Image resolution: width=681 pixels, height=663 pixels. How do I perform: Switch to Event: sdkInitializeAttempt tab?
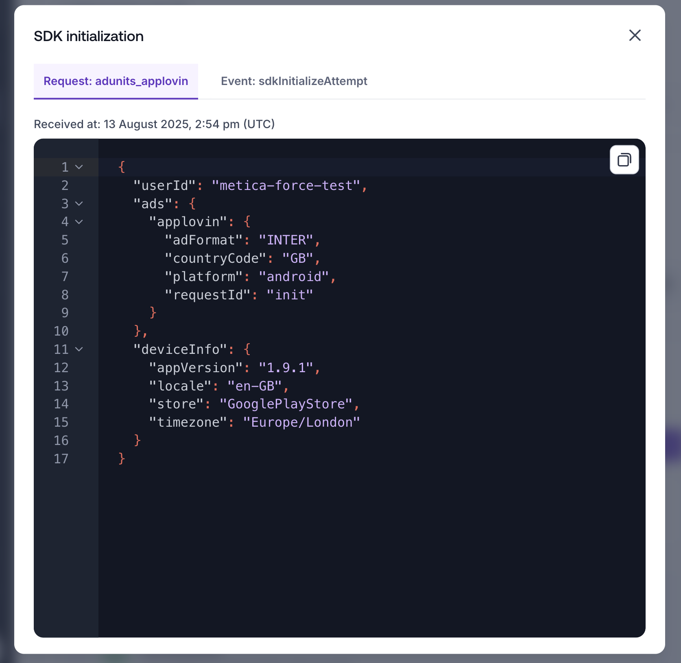point(294,81)
